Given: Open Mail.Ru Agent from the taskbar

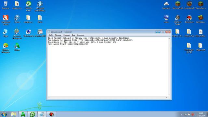Looking at the screenshot, I should click(32, 114).
